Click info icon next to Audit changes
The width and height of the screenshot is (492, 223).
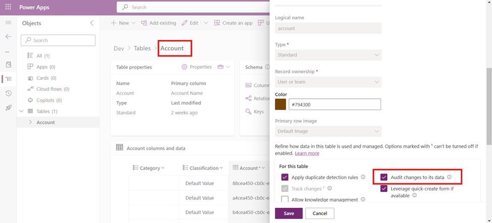tap(449, 177)
